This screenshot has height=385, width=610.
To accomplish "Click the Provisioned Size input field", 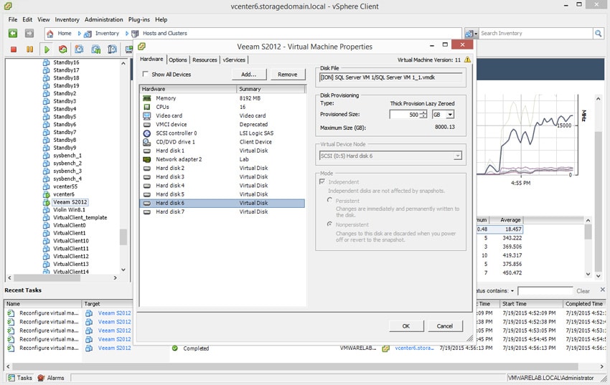I will (405, 115).
